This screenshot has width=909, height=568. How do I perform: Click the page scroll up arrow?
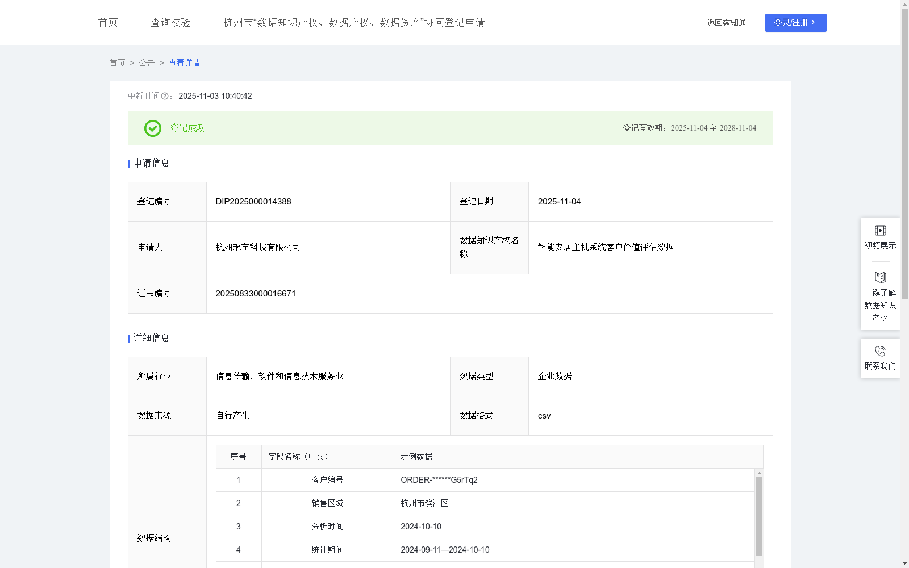[904, 4]
